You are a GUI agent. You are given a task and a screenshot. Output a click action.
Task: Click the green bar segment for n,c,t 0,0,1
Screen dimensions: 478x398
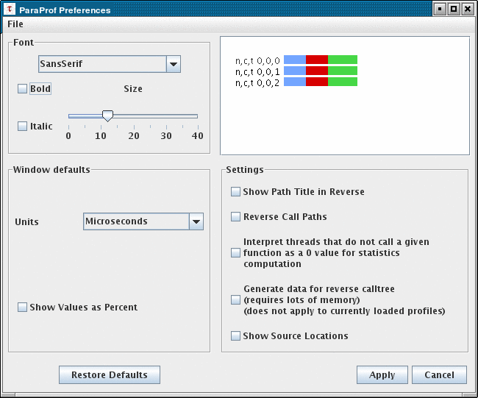click(343, 71)
